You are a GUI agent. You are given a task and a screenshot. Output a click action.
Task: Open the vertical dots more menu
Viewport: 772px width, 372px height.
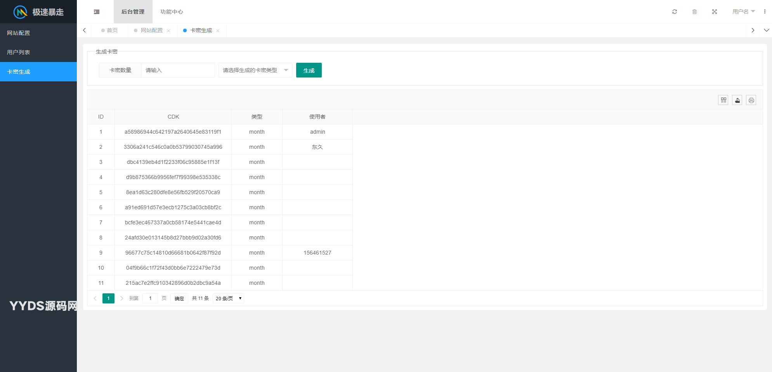coord(765,12)
